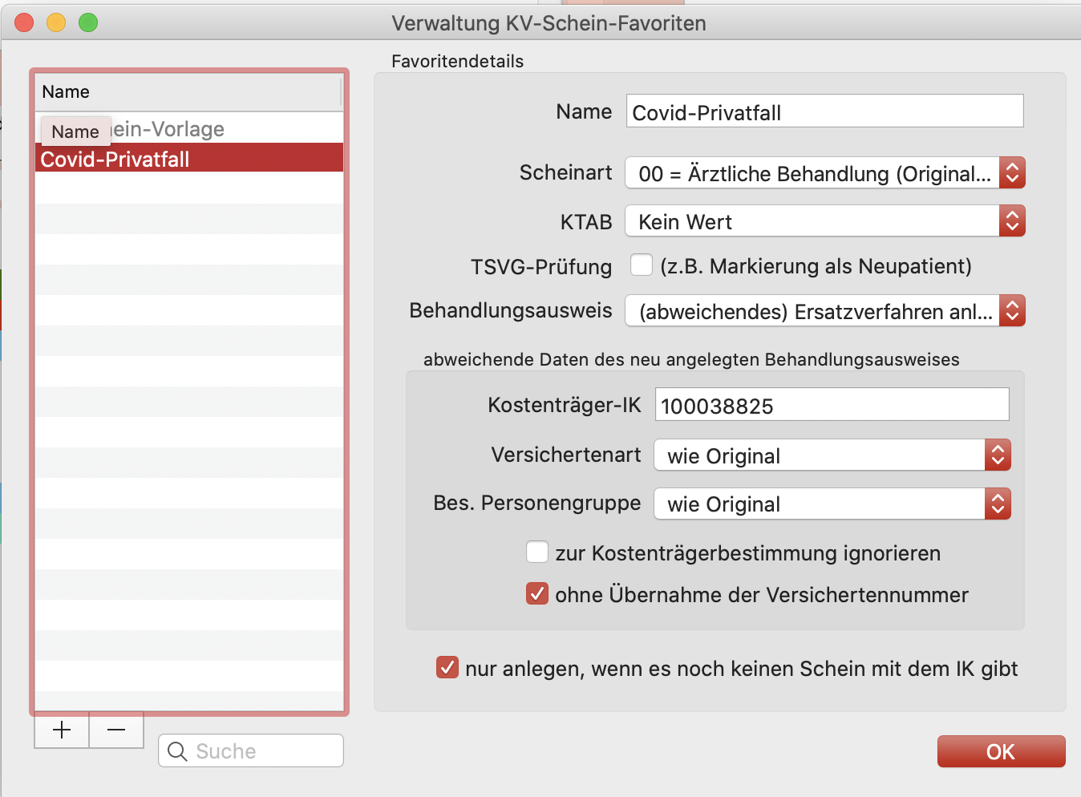Remove selected favorite with minus button
The width and height of the screenshot is (1081, 797).
pyautogui.click(x=116, y=730)
